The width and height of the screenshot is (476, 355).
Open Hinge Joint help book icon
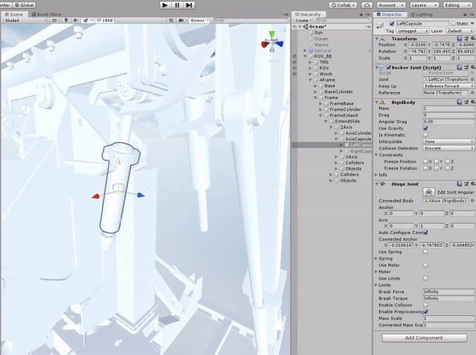point(459,184)
